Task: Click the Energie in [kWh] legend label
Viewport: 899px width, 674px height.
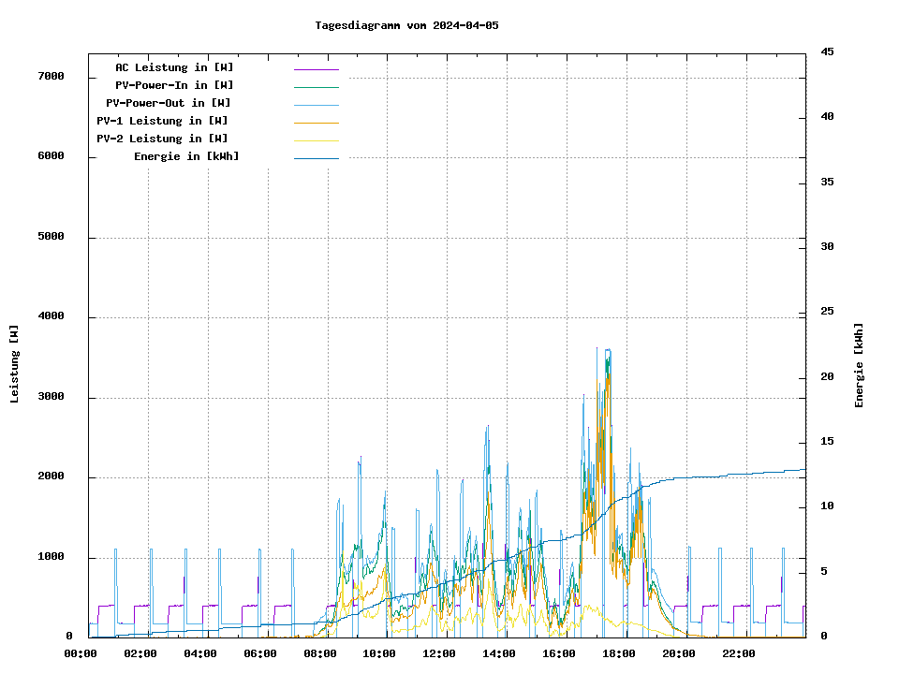Action: point(186,156)
